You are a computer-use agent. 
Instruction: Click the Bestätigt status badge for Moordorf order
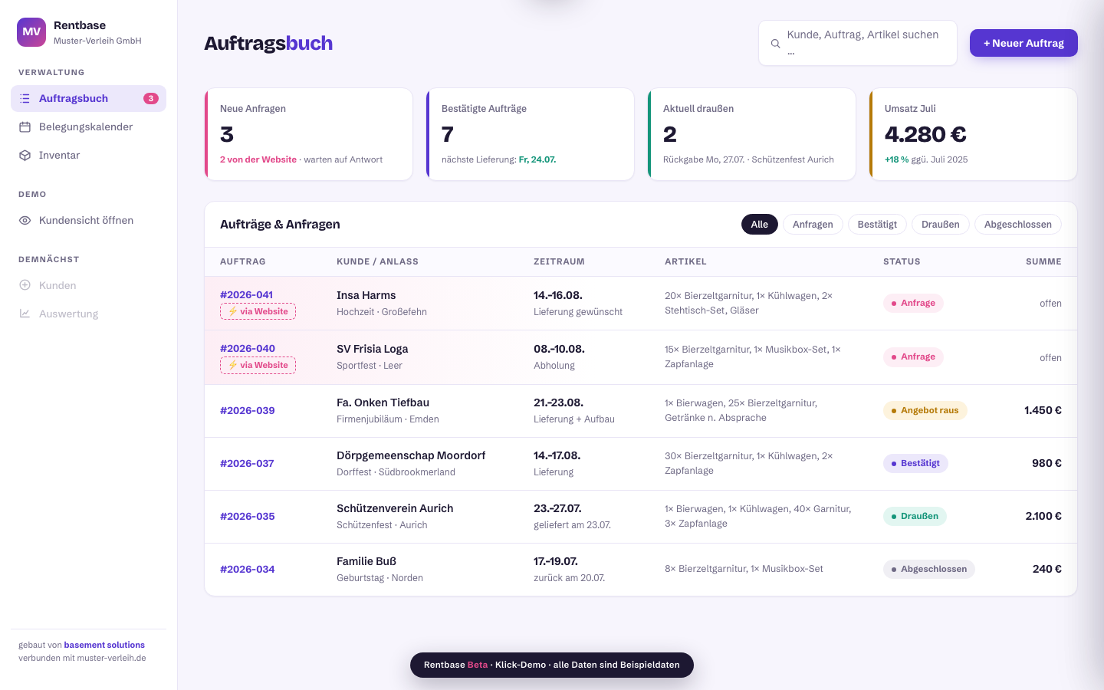tap(915, 463)
